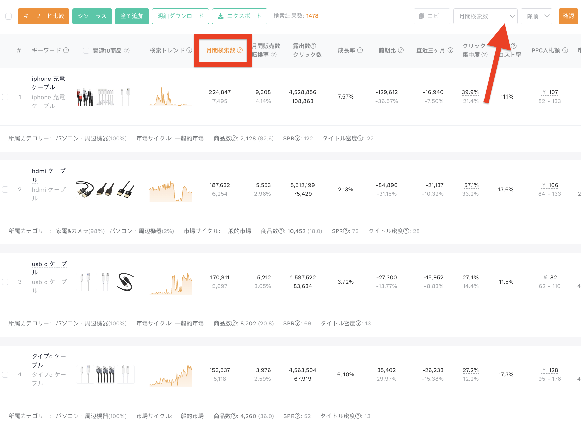This screenshot has width=581, height=425.
Task: Click the help icon beside 検索トレンド
Action: click(x=189, y=50)
